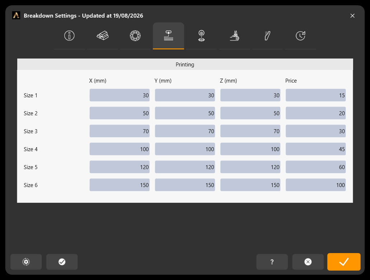The image size is (370, 280).
Task: Edit Size 5 Price field showing 60
Action: click(316, 167)
